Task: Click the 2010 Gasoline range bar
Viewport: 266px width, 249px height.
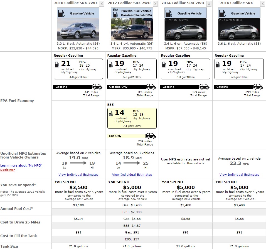Action: (x=73, y=87)
